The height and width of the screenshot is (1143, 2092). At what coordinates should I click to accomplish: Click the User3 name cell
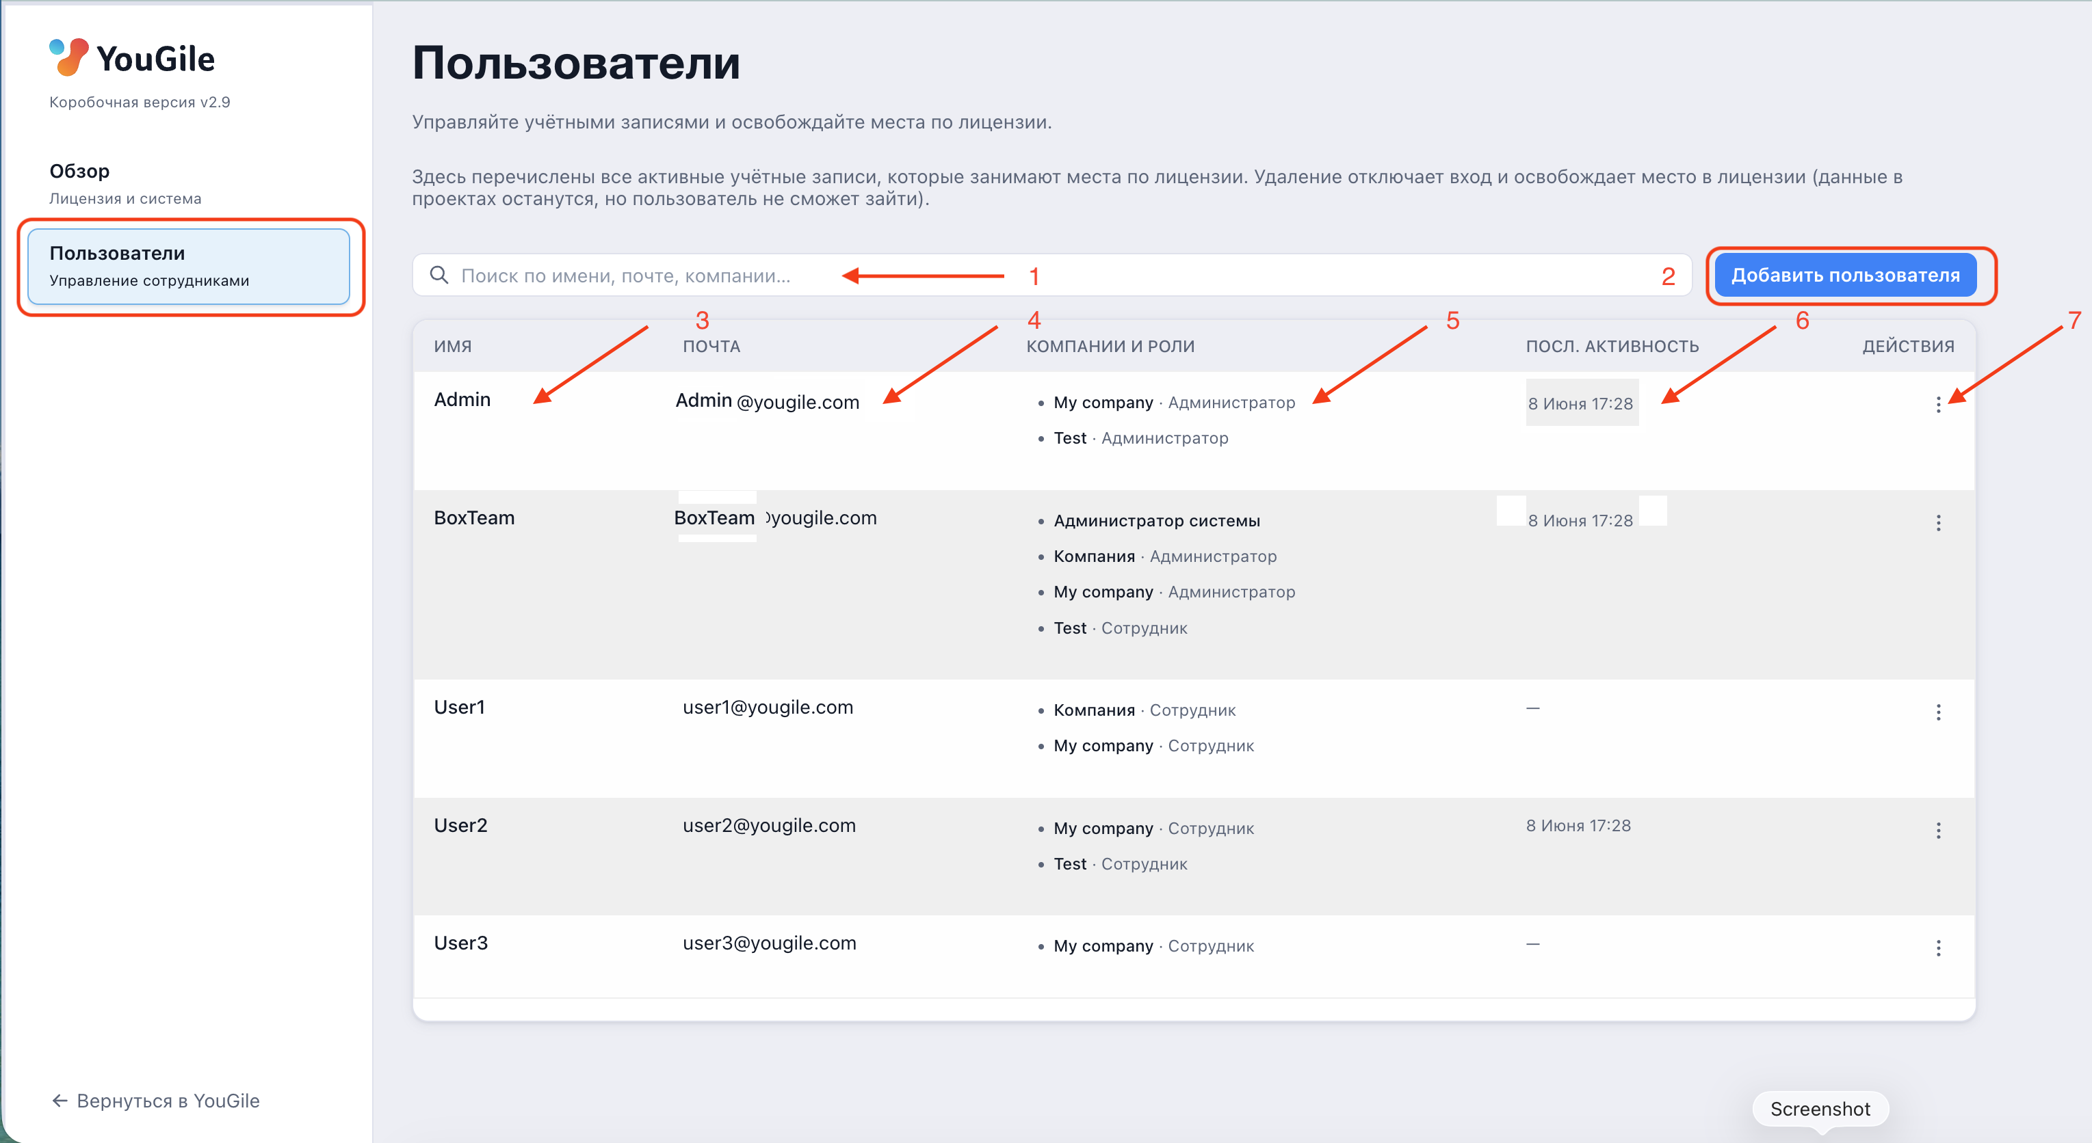(x=460, y=943)
